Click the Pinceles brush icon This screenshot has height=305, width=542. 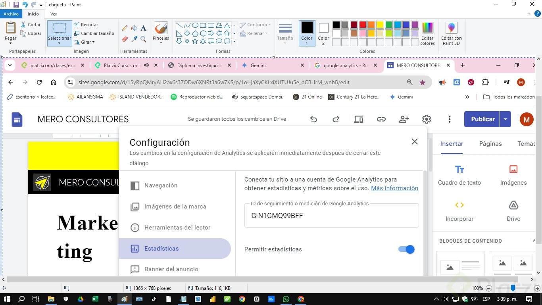(x=161, y=28)
